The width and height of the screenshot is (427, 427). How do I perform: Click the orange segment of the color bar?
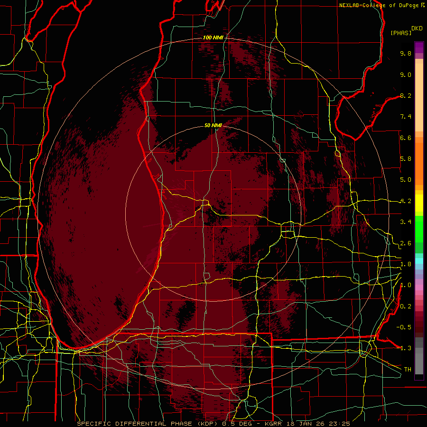coord(419,164)
